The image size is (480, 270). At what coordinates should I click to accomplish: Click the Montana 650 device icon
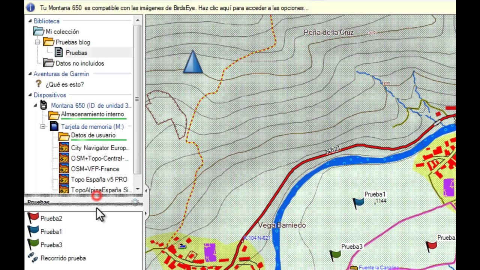[x=43, y=105]
